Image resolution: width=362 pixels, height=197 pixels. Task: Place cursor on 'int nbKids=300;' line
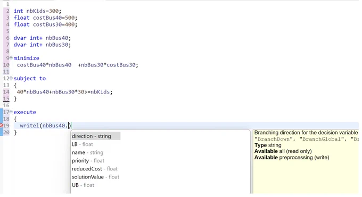(37, 11)
